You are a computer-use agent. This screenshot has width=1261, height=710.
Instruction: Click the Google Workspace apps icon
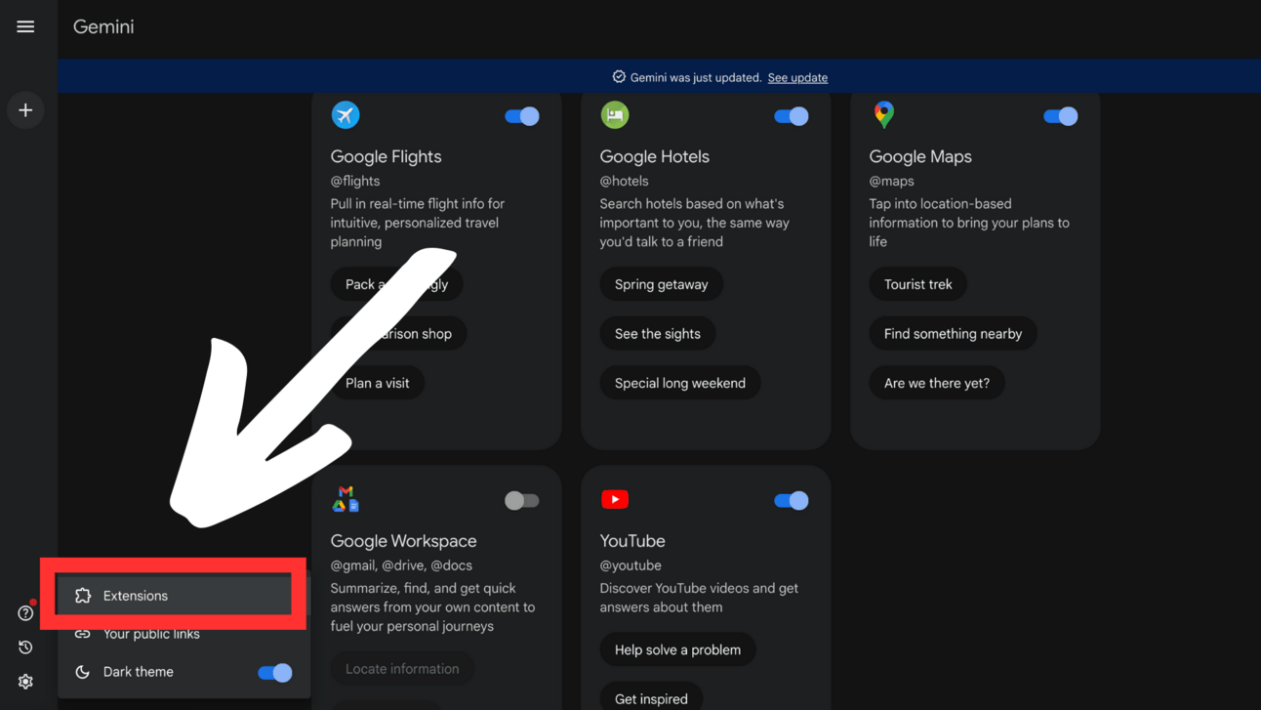pyautogui.click(x=346, y=499)
